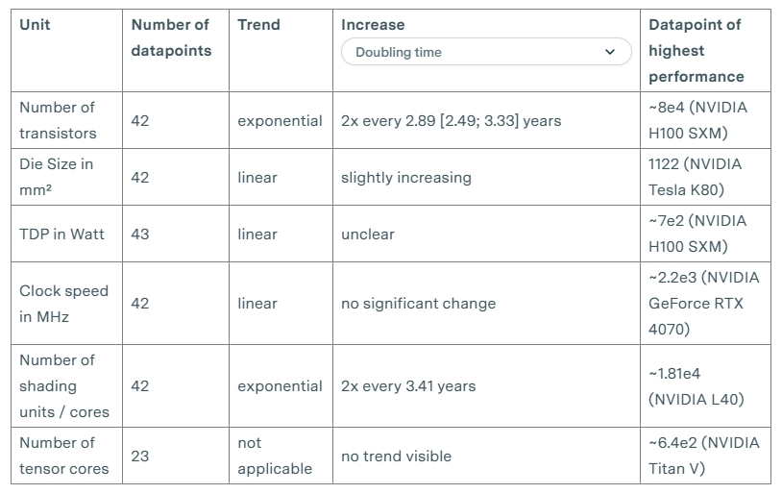Click the Unit column header
Image resolution: width=782 pixels, height=494 pixels.
tap(35, 25)
